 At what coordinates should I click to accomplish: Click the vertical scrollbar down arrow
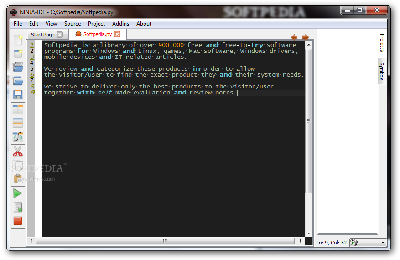pos(309,234)
